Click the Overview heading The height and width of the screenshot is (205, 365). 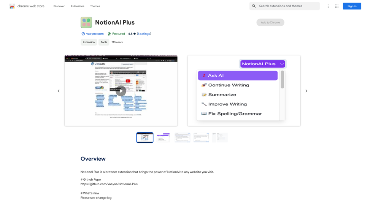93,159
